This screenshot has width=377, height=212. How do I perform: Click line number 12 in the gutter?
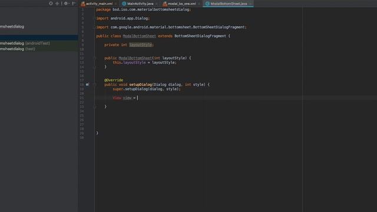[82, 58]
